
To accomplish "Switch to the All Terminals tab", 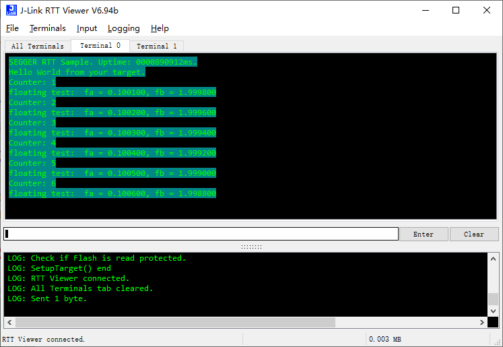I will tap(38, 46).
